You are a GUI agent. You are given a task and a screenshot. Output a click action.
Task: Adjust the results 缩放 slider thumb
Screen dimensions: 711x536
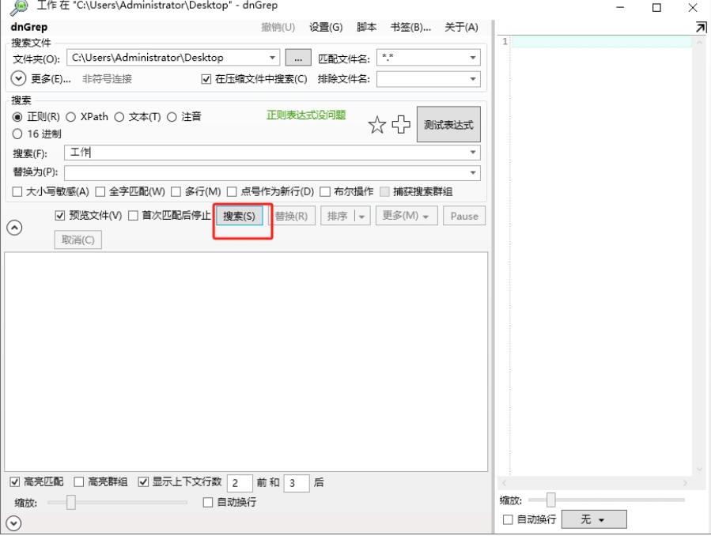click(x=70, y=503)
